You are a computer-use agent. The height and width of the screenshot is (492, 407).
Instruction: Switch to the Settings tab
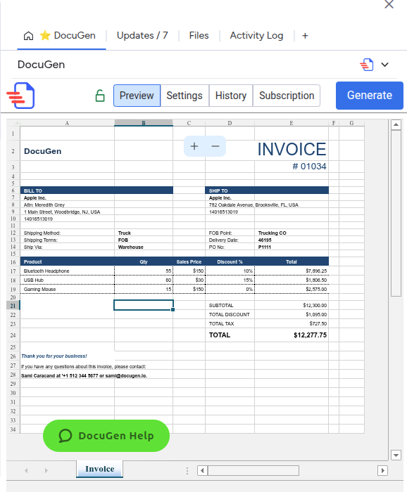[184, 96]
